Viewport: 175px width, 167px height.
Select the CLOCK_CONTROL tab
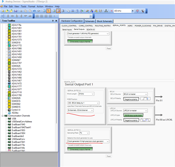[x=69, y=26]
